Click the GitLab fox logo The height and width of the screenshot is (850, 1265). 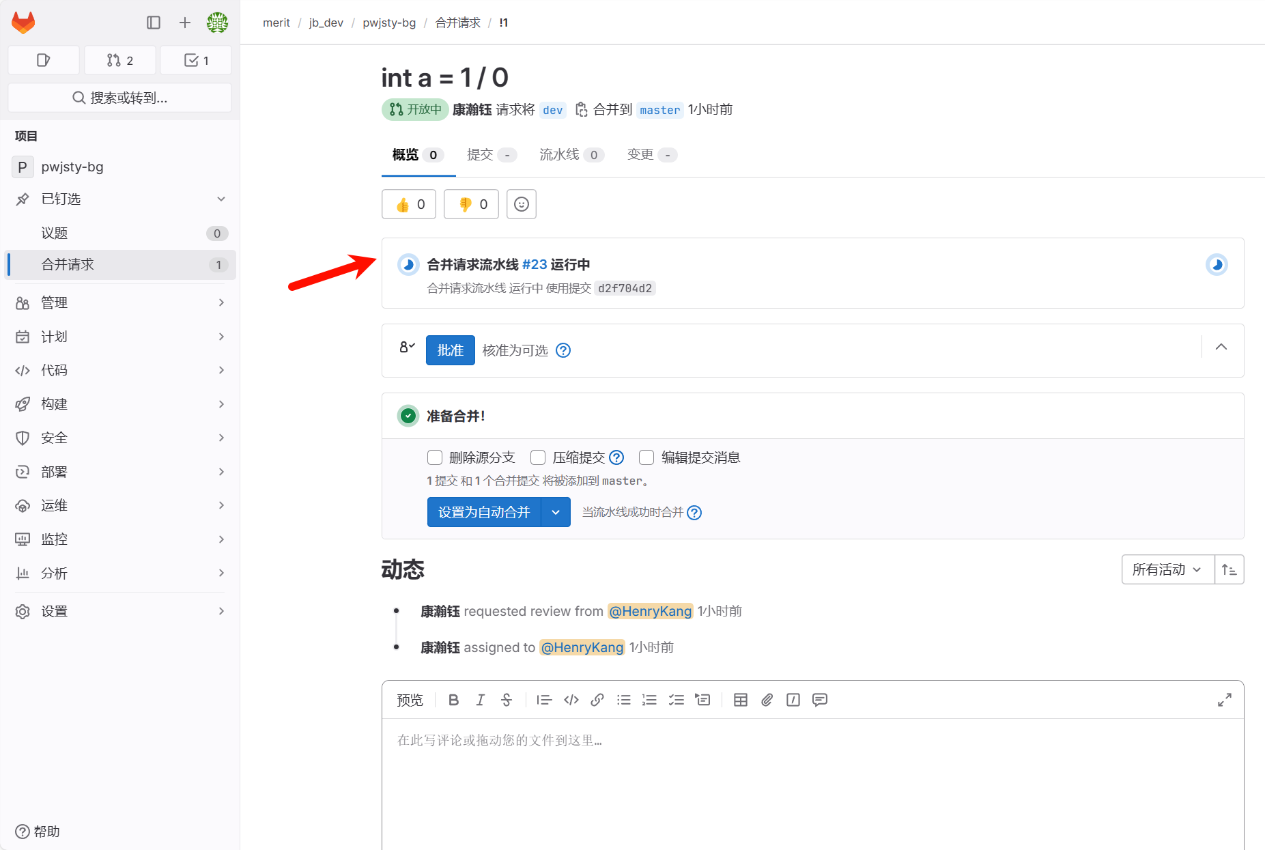point(23,23)
